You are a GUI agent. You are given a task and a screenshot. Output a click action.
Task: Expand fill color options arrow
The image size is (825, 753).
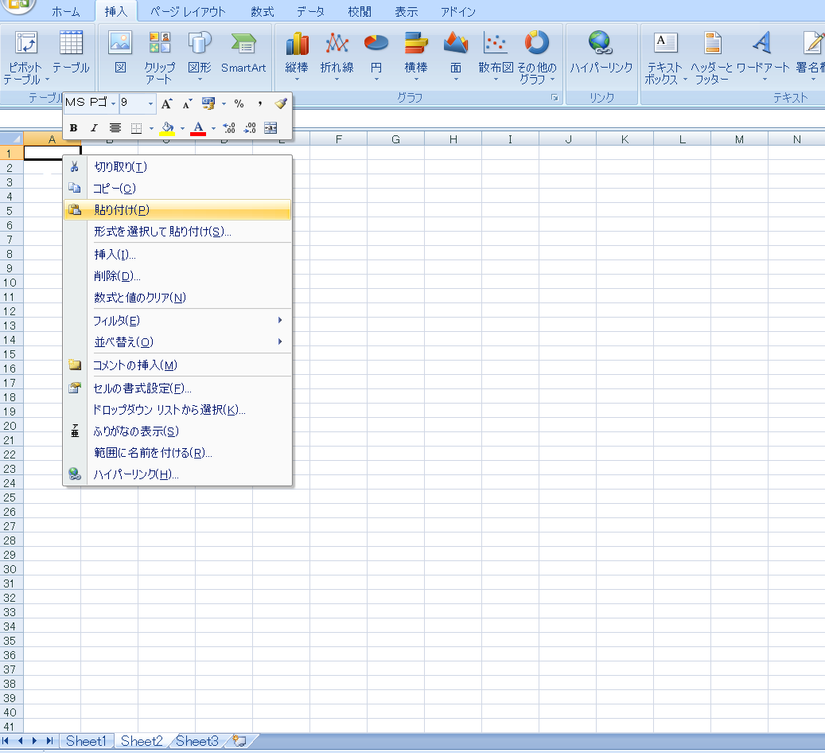(182, 128)
